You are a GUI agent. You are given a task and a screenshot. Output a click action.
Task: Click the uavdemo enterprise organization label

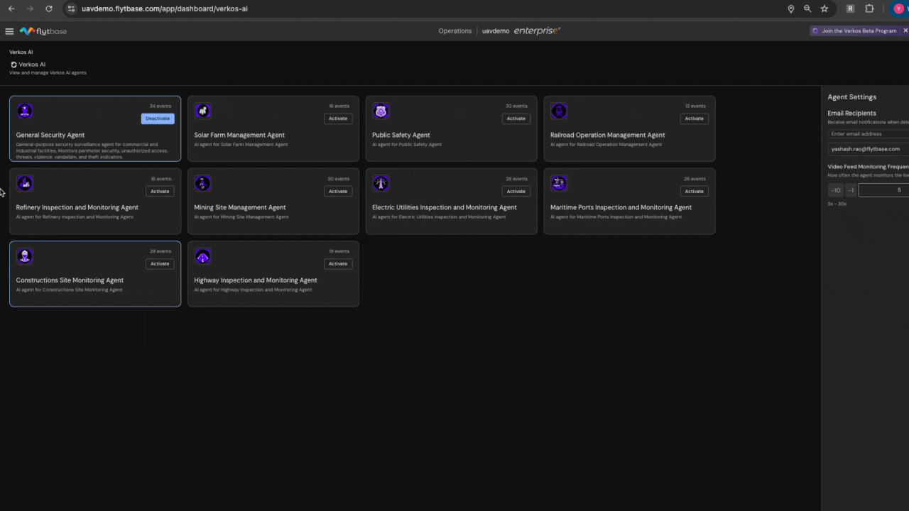coord(521,31)
